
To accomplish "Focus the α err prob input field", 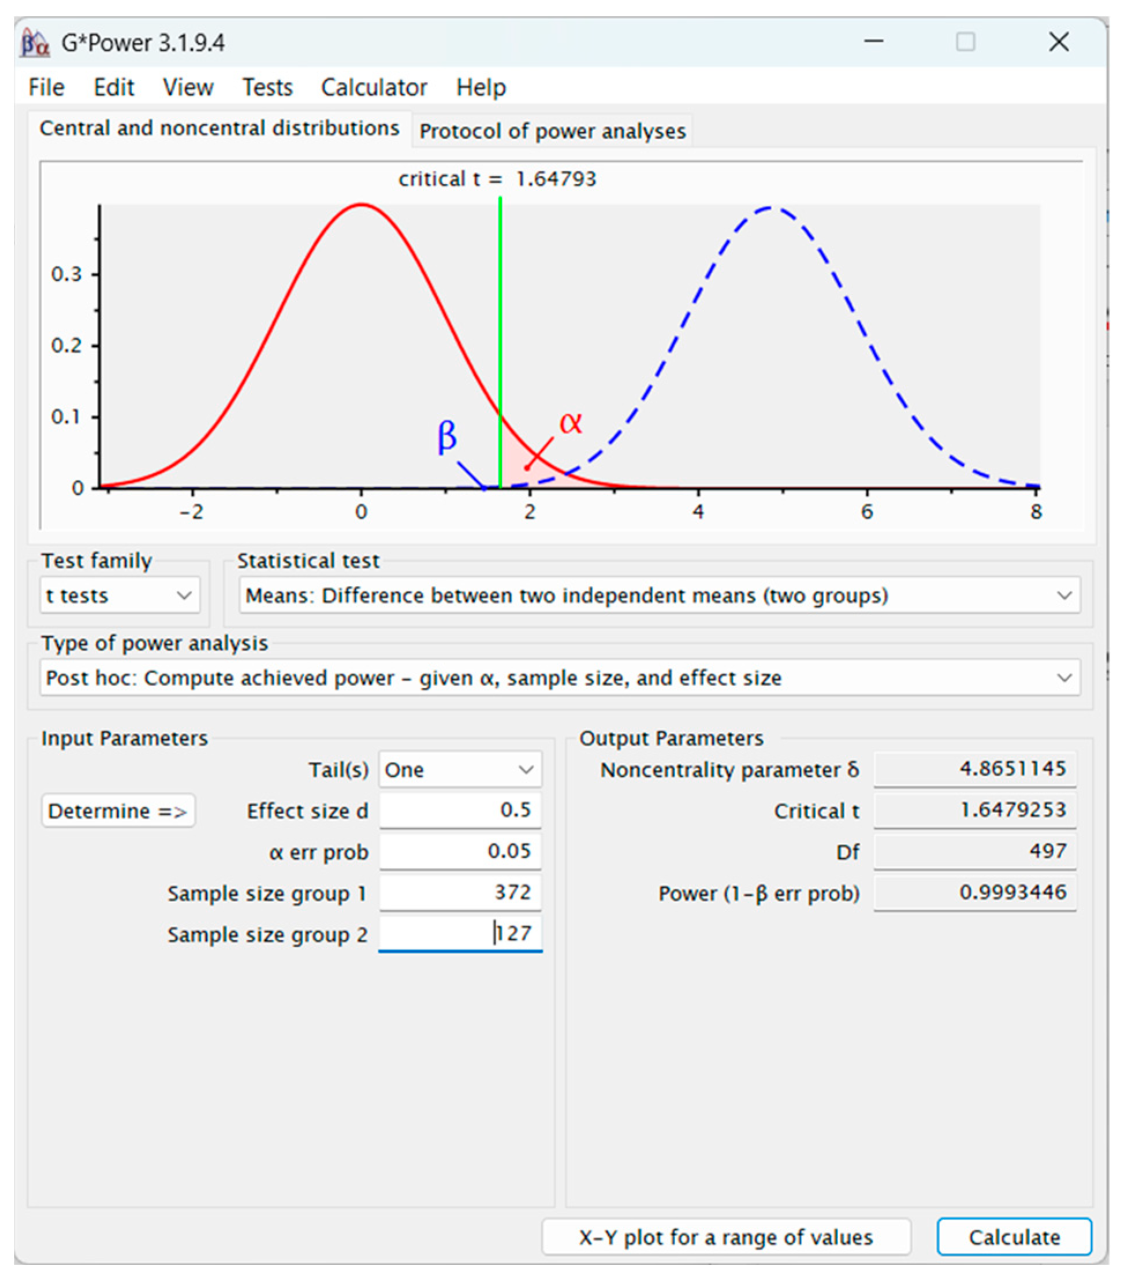I will 460,852.
